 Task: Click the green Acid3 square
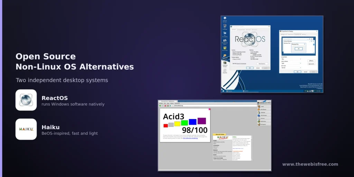[185, 123]
